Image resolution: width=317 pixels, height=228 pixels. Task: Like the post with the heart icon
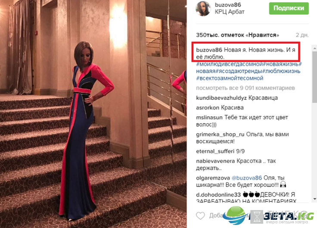pos(200,216)
